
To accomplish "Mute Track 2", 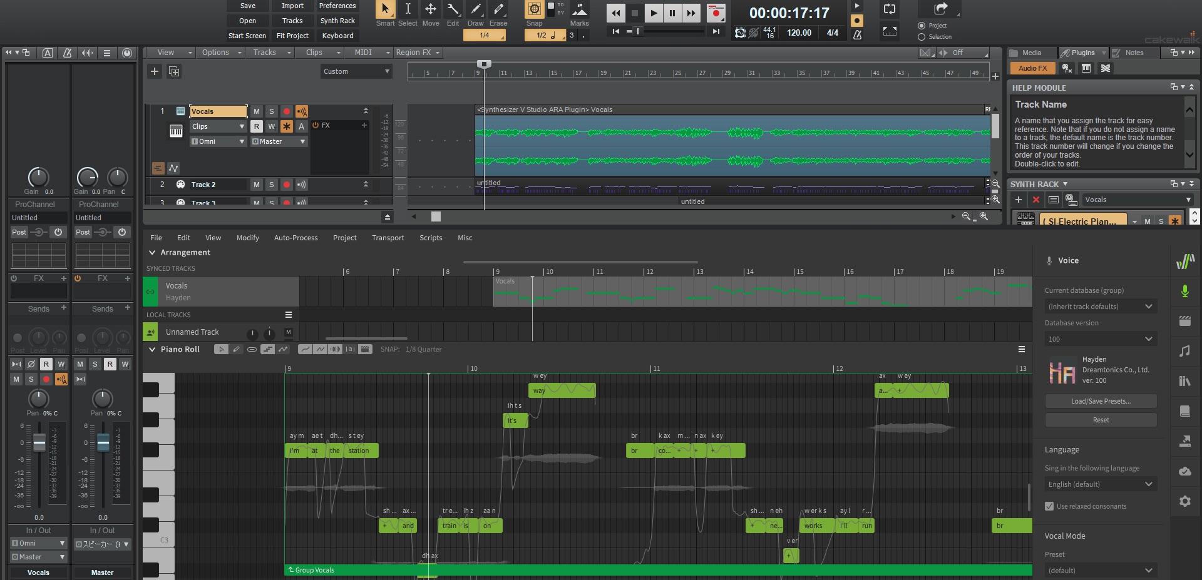I will [256, 185].
